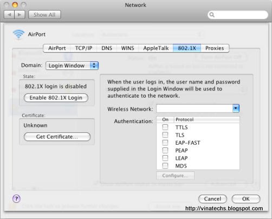Open the Domain Login Window popup

pyautogui.click(x=72, y=66)
